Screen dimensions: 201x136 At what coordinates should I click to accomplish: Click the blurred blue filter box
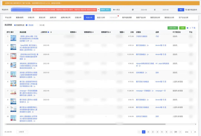21,10
